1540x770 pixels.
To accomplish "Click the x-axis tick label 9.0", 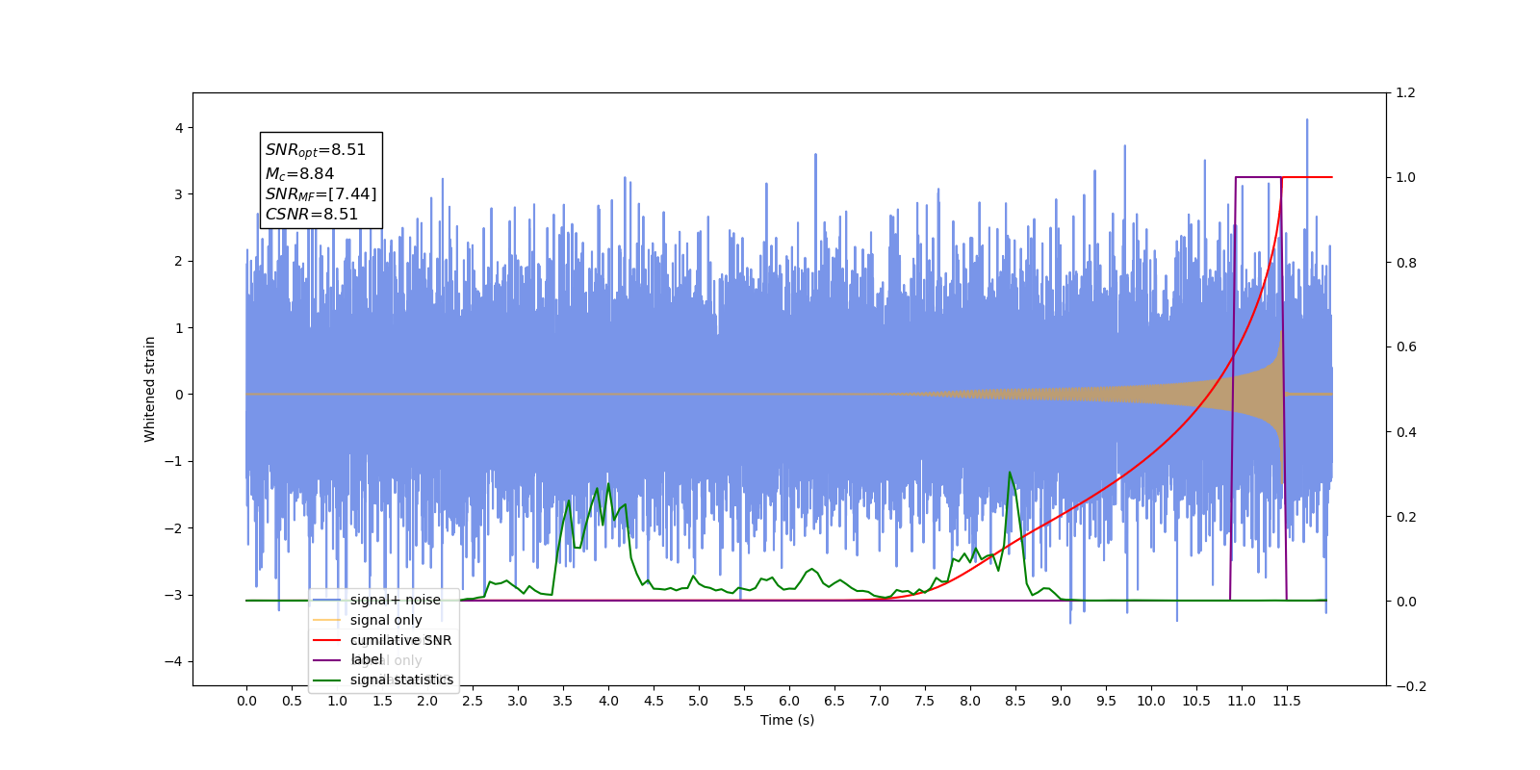I will (1061, 701).
